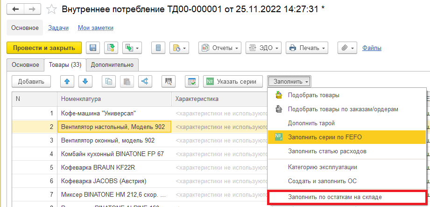430x207 pixels.
Task: Click row number 5 cell
Action: pyautogui.click(x=35, y=167)
